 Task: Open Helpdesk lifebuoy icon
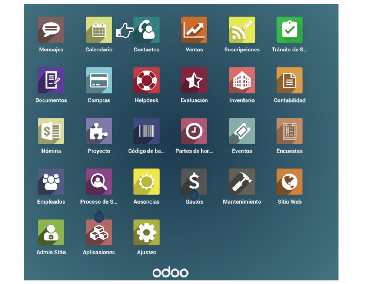point(146,80)
